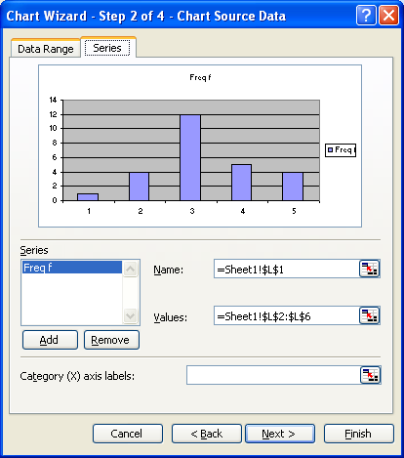Click the Freq f legend entry in preview
The image size is (404, 458).
pyautogui.click(x=341, y=150)
